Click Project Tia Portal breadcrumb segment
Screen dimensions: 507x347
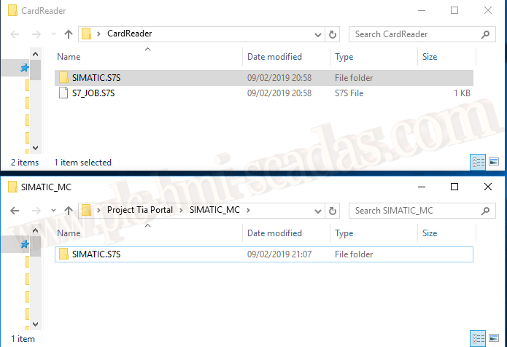pos(142,211)
